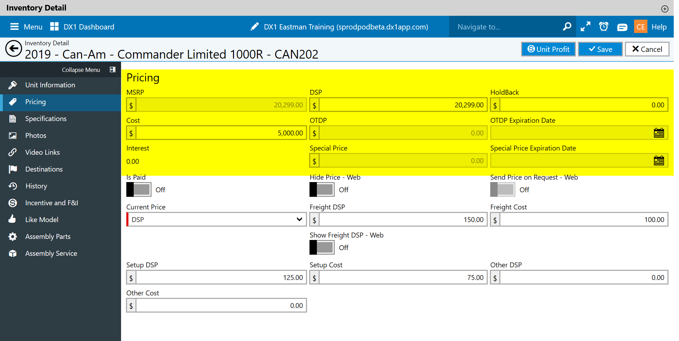This screenshot has width=679, height=341.
Task: Open Like Model section
Action: click(60, 220)
